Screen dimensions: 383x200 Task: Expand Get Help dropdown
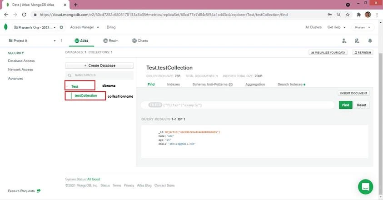click(336, 27)
